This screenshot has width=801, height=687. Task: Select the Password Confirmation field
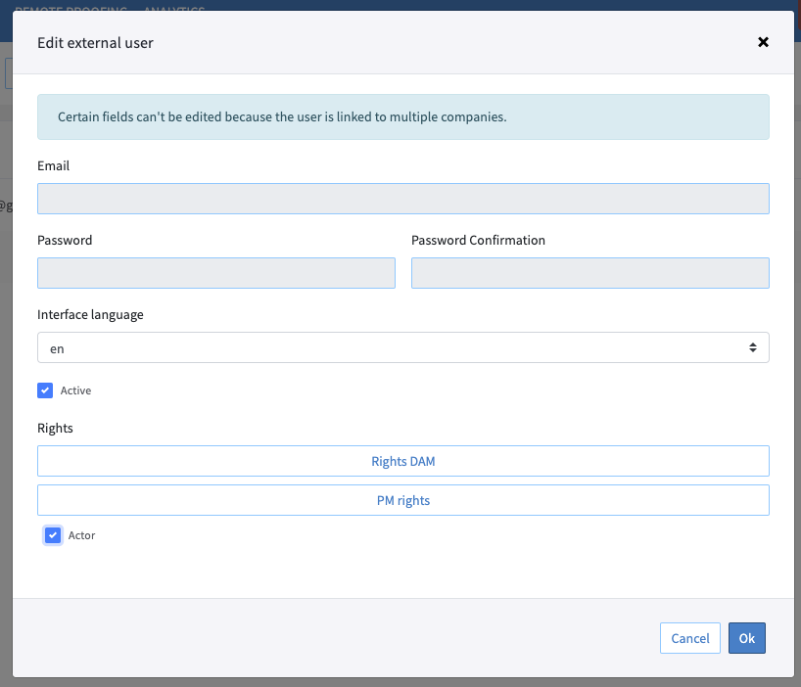[x=589, y=273]
